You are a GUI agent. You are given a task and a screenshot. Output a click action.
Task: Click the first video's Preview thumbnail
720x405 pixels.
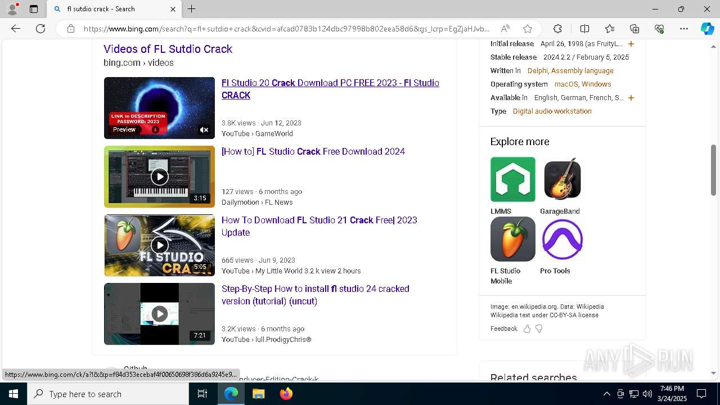[x=159, y=108]
